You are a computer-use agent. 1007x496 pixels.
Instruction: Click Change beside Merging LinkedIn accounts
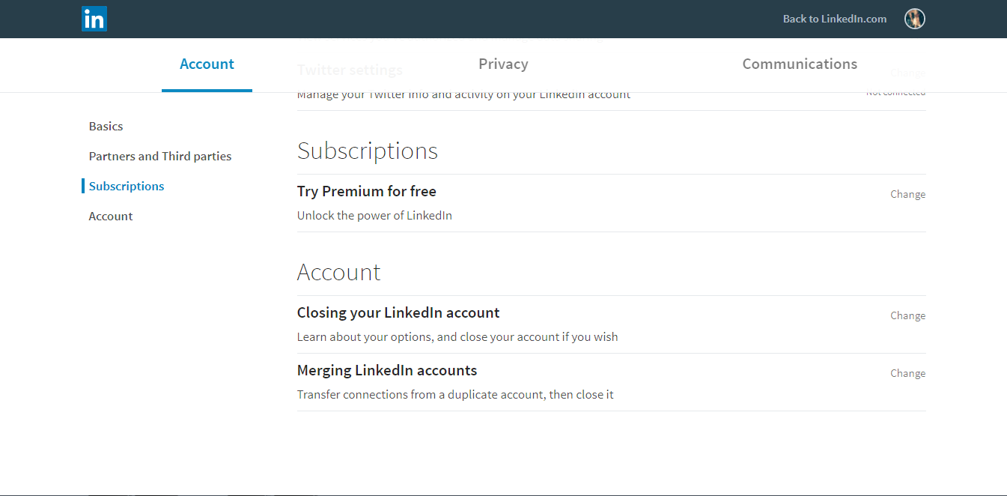[x=907, y=373]
